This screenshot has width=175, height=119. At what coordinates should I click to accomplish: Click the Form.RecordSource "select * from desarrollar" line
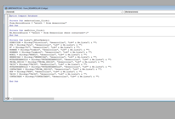pos(38,23)
